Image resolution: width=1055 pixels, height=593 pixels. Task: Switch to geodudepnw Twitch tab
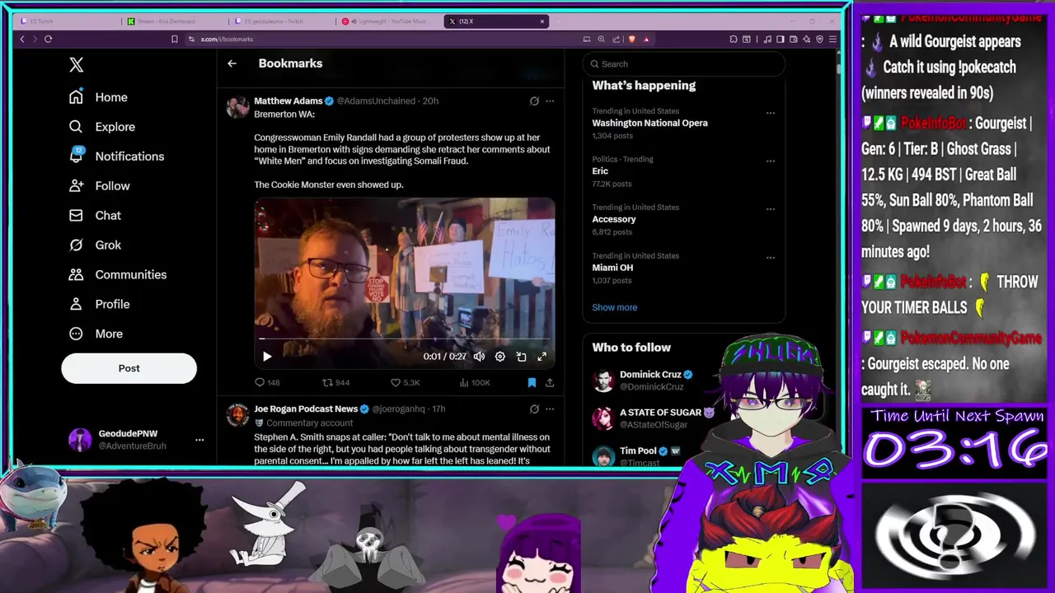click(280, 21)
